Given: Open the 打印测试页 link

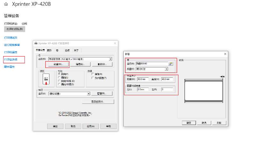Looking at the screenshot, I should [11, 38].
